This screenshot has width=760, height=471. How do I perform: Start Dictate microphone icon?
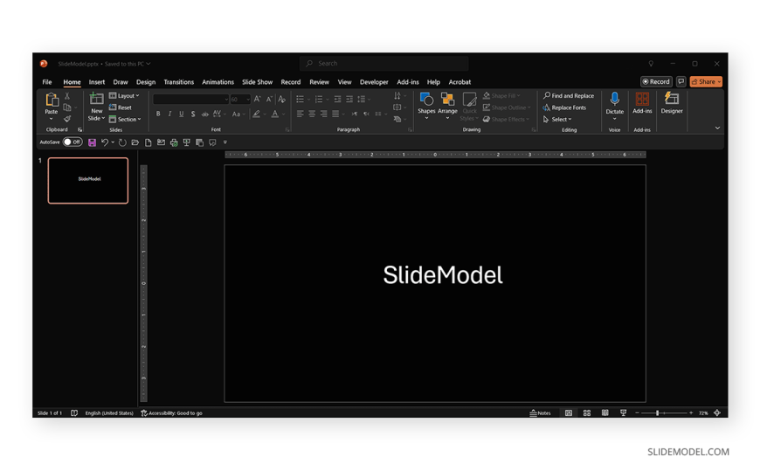[615, 99]
